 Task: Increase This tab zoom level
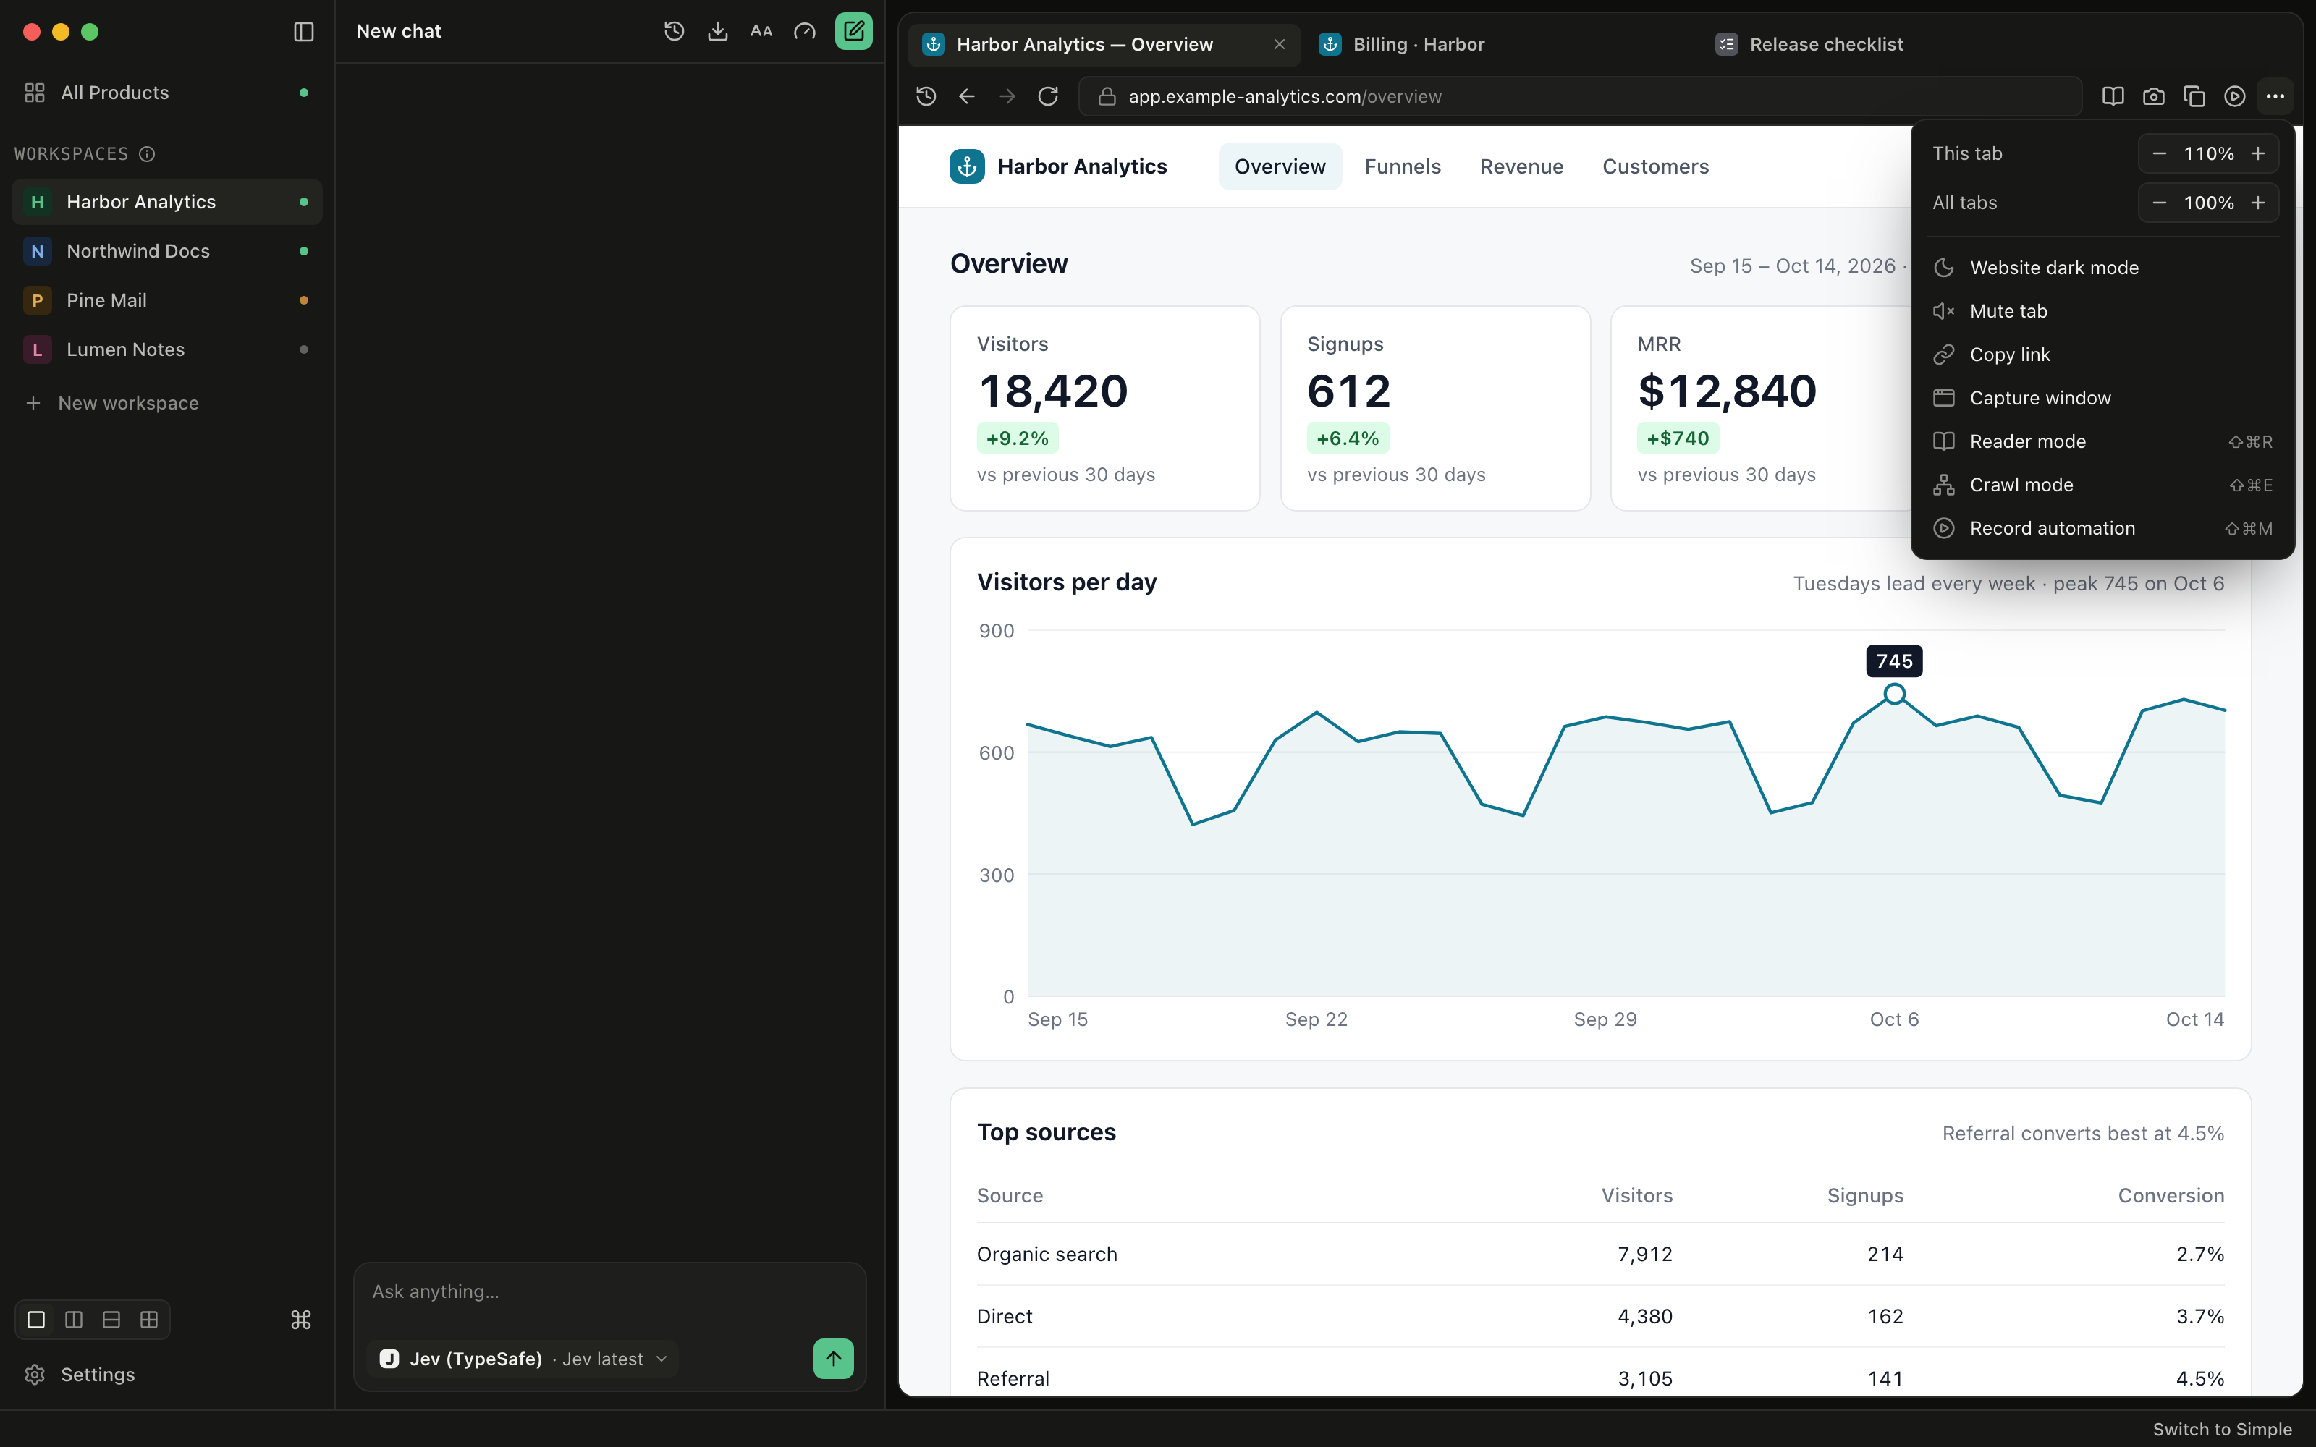point(2257,154)
